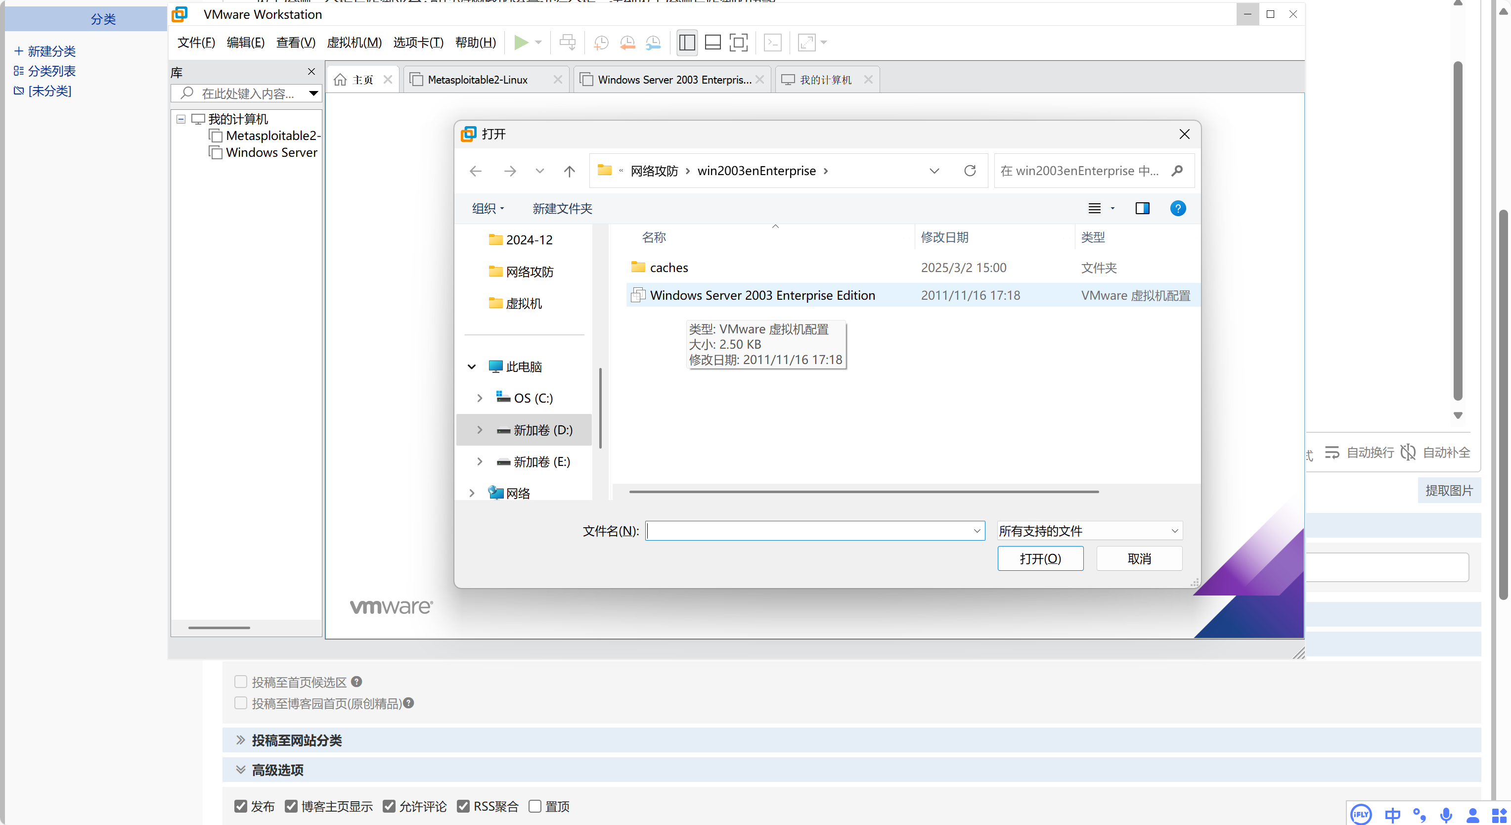The height and width of the screenshot is (825, 1511).
Task: Click the green power on VM play icon
Action: (520, 42)
